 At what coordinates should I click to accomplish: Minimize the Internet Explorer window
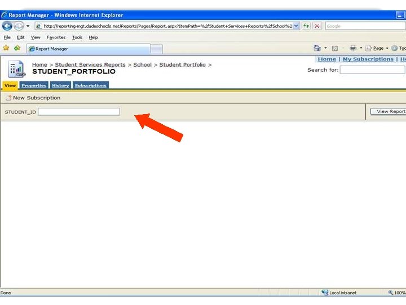tap(400, 15)
